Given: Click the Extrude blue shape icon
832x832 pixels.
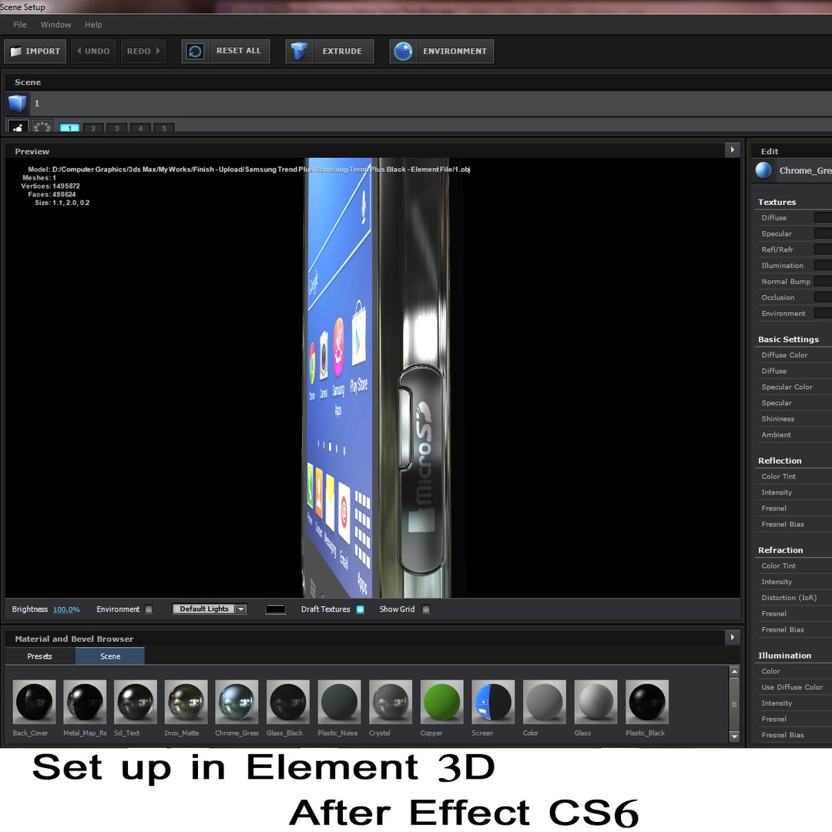Looking at the screenshot, I should [x=299, y=52].
